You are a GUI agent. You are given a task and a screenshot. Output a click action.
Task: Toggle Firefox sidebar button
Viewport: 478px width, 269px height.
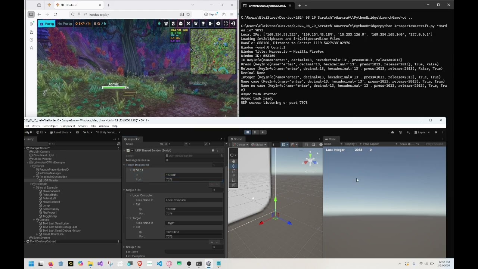tap(31, 15)
